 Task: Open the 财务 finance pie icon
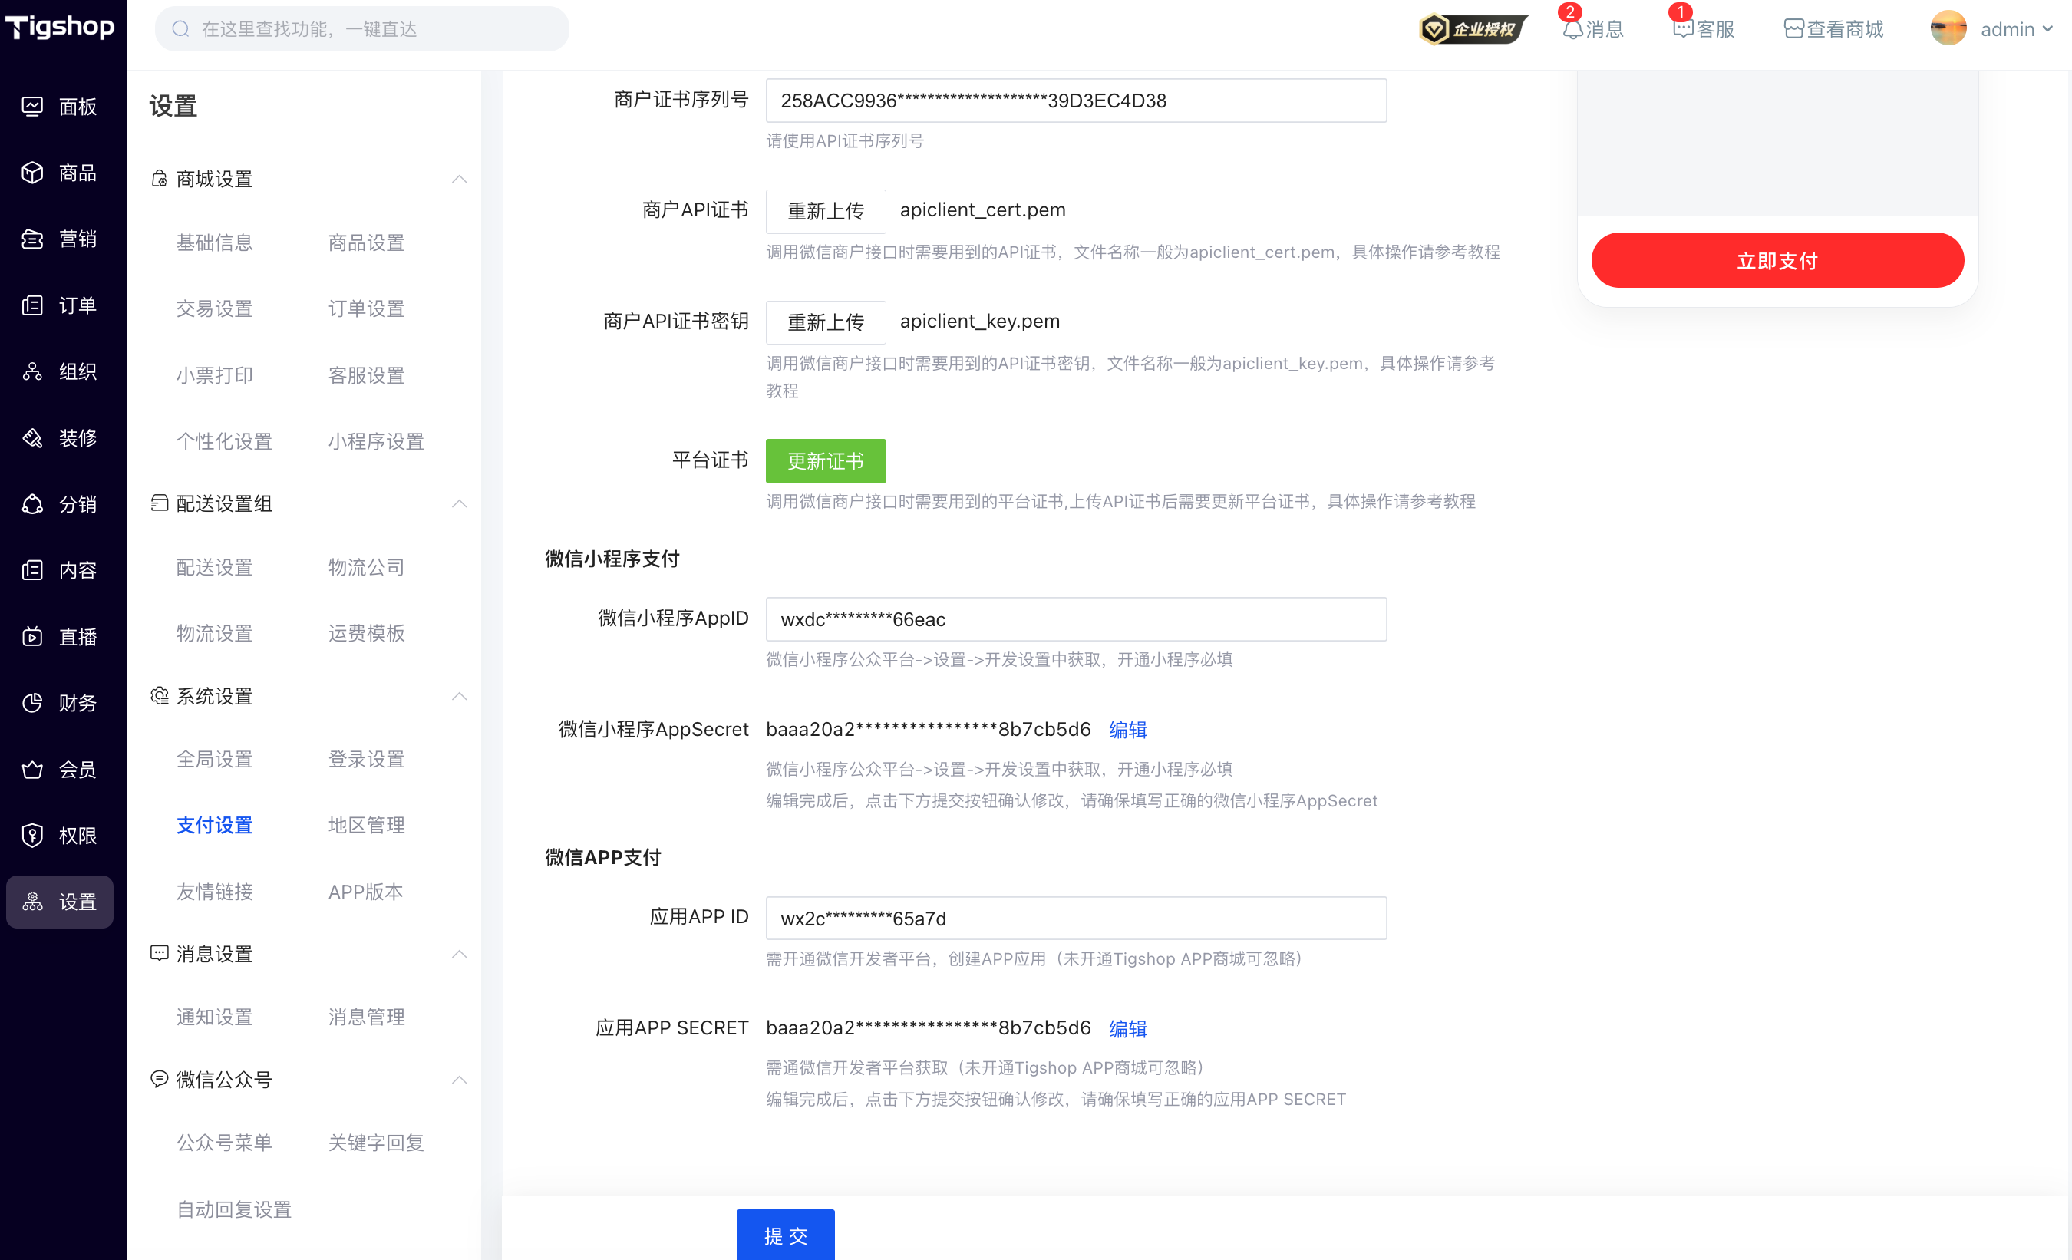[32, 703]
